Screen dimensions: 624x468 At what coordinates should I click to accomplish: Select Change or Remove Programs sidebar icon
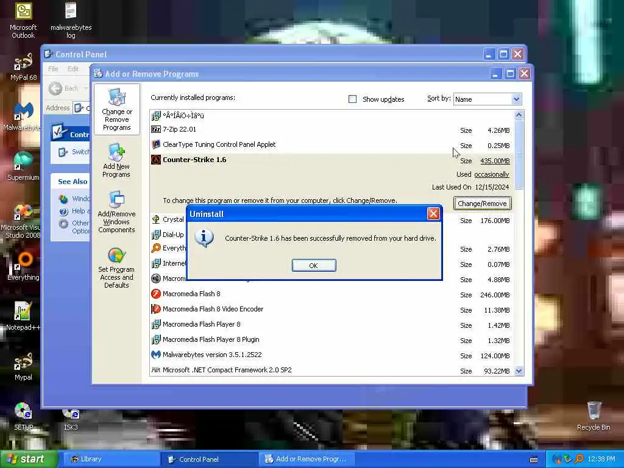(x=116, y=110)
